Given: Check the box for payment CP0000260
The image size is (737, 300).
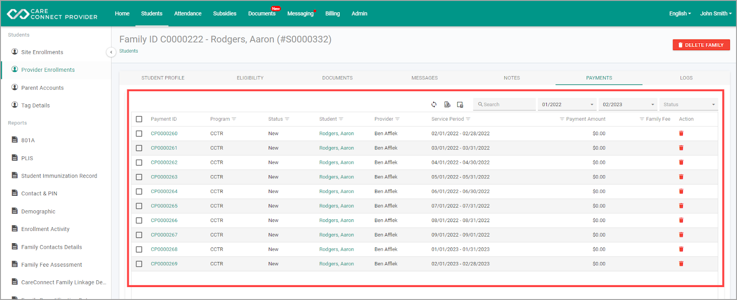Looking at the screenshot, I should click(139, 133).
